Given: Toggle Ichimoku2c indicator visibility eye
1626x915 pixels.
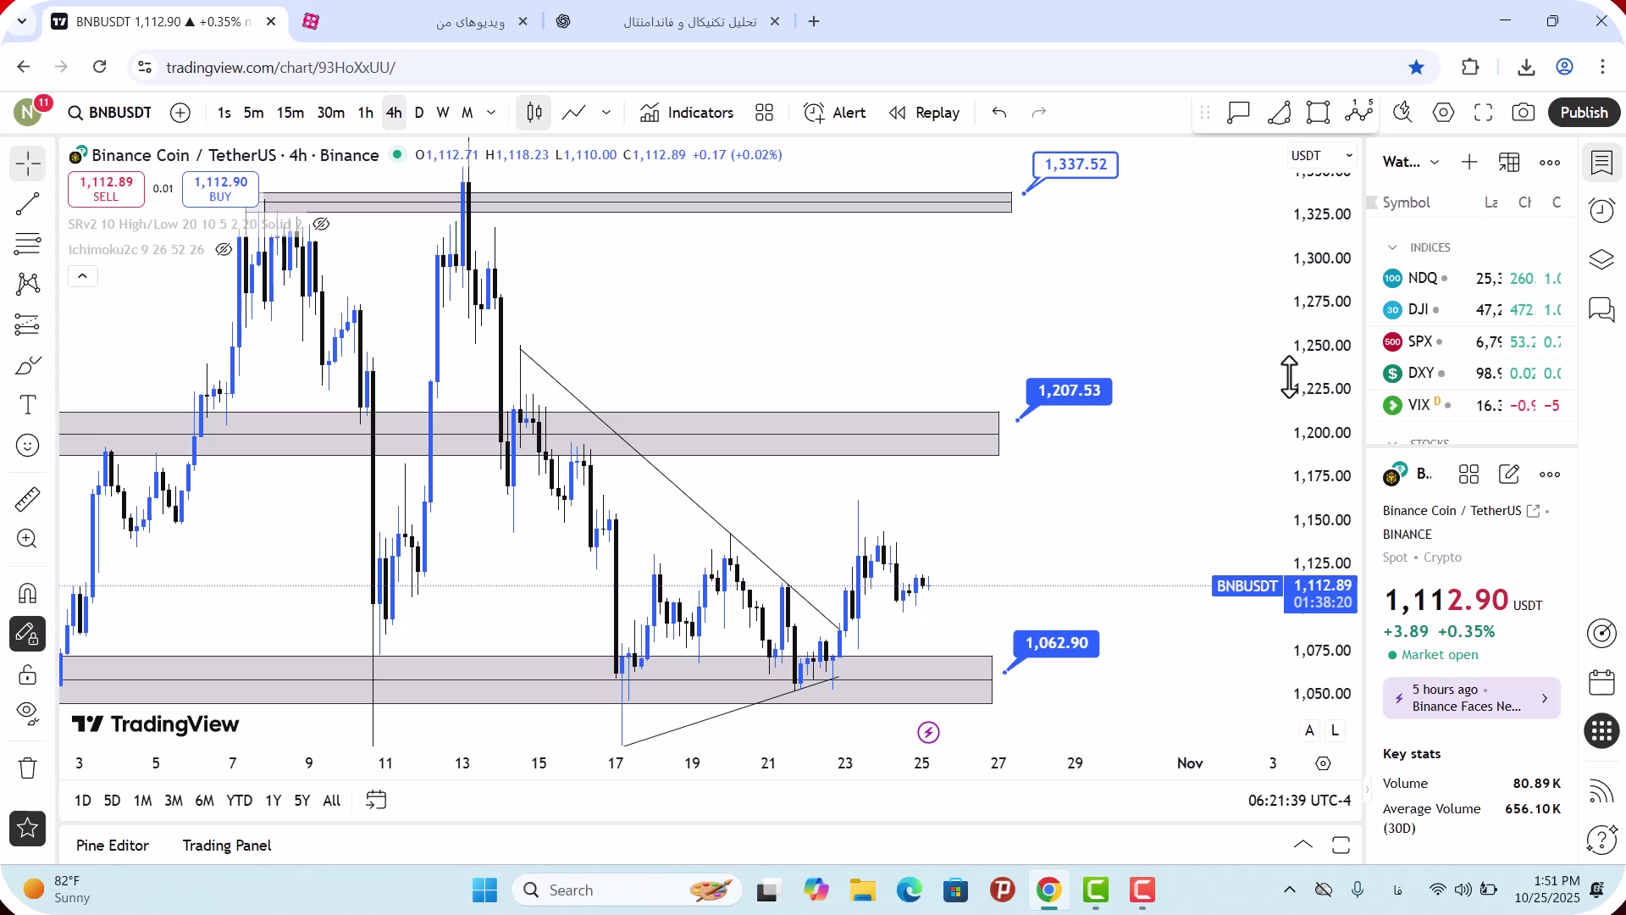Looking at the screenshot, I should [224, 250].
